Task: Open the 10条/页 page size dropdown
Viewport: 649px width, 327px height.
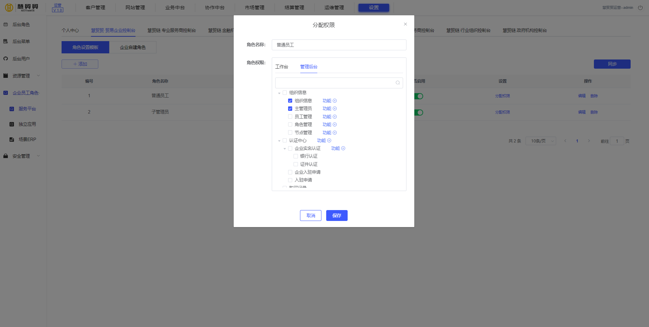Action: [541, 141]
